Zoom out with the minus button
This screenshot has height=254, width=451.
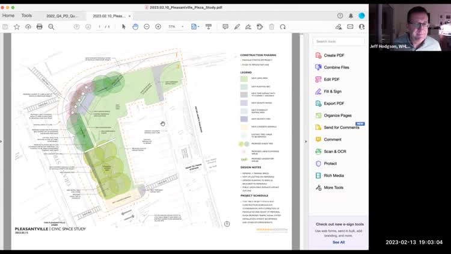pos(147,26)
